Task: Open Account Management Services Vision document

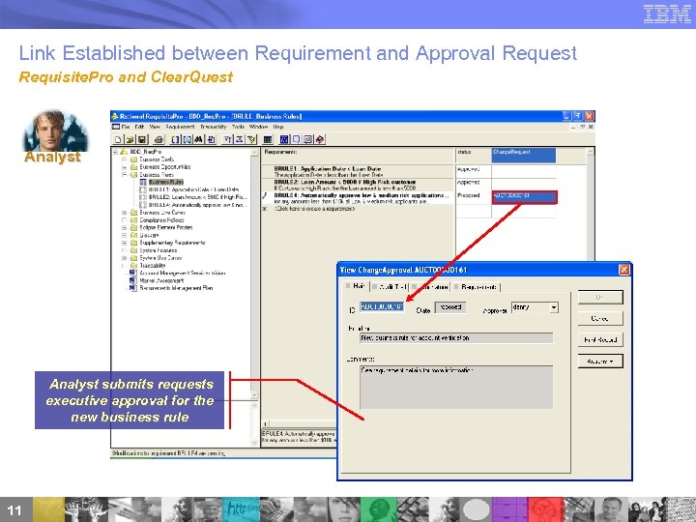Action: (182, 273)
